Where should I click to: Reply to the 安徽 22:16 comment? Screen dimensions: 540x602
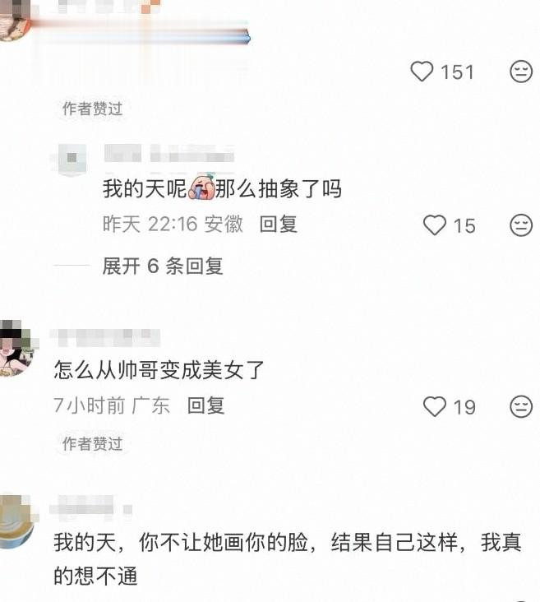click(279, 225)
